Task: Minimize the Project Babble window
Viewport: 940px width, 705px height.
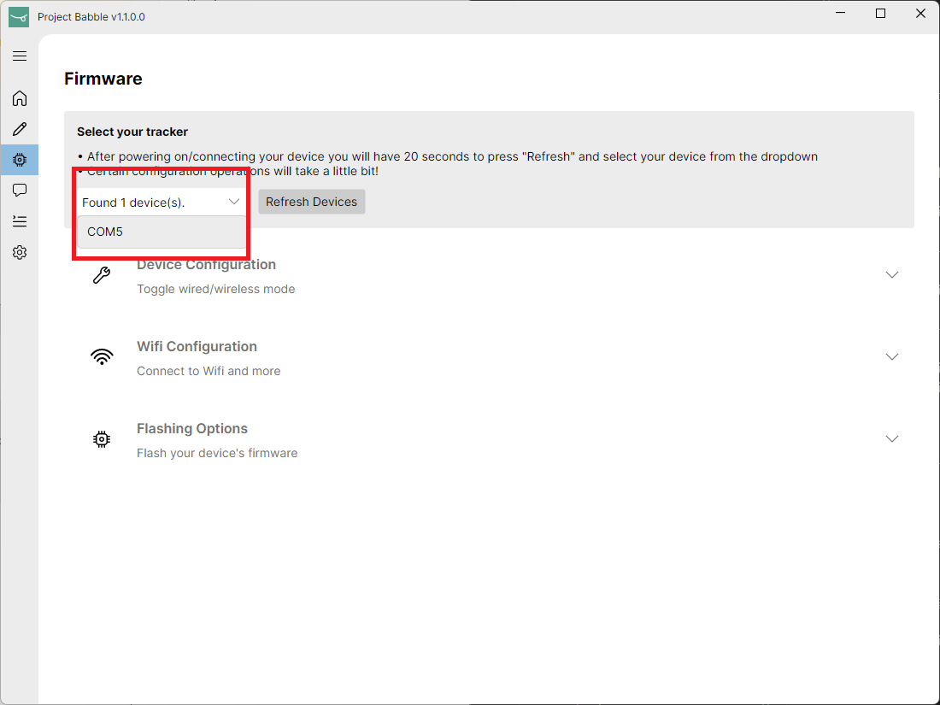Action: click(x=841, y=13)
